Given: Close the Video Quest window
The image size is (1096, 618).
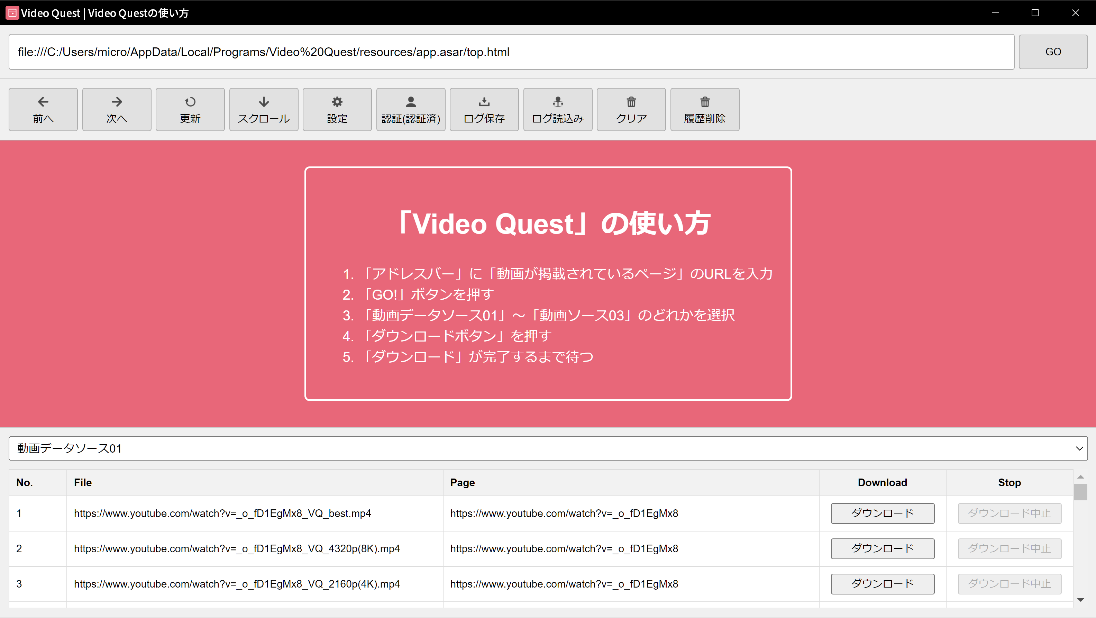Looking at the screenshot, I should coord(1075,13).
